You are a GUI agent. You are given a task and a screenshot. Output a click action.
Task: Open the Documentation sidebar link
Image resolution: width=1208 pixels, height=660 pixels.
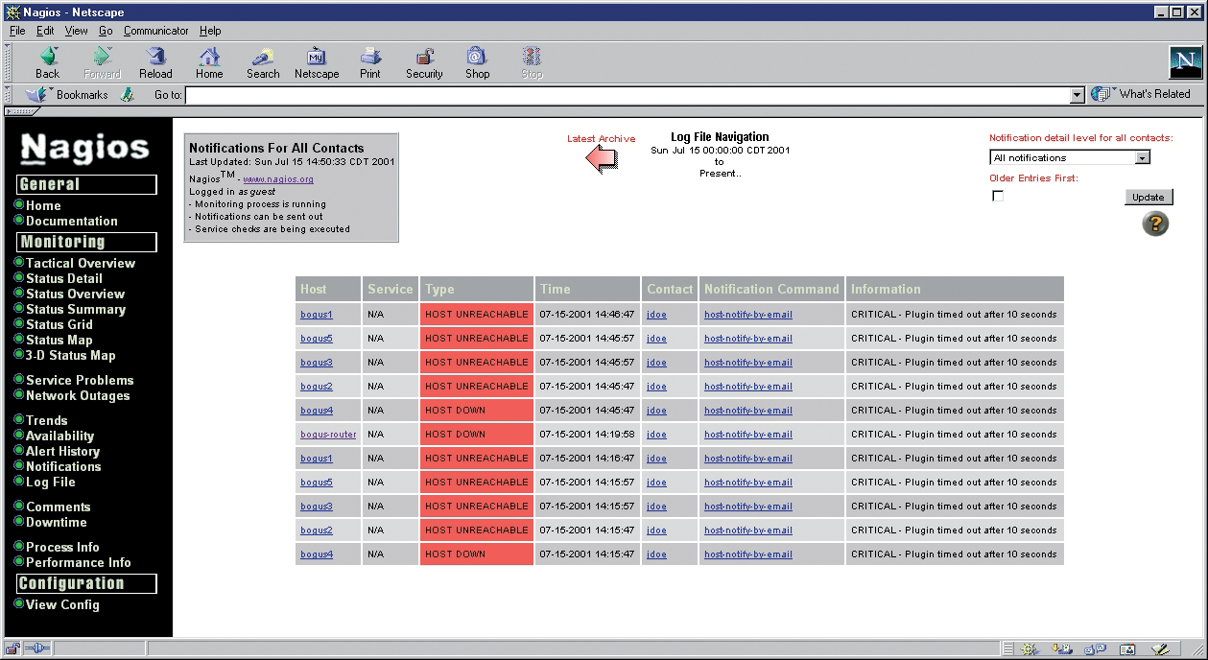tap(72, 221)
